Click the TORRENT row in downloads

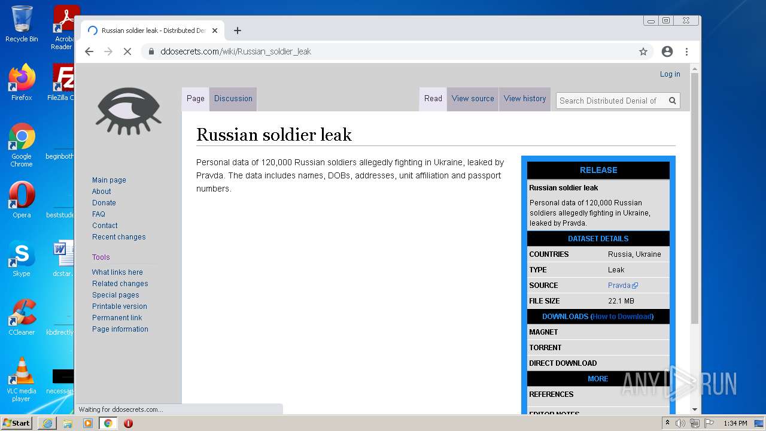(x=598, y=348)
